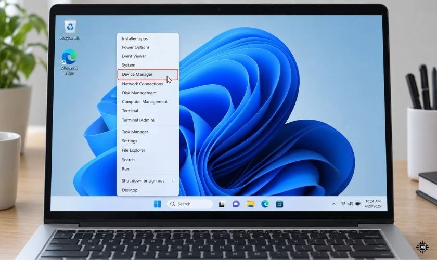Open the Recycle Bin desktop icon
Image resolution: width=437 pixels, height=260 pixels.
point(70,30)
